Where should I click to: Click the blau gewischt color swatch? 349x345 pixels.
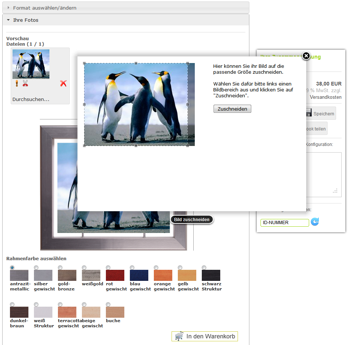tap(139, 275)
